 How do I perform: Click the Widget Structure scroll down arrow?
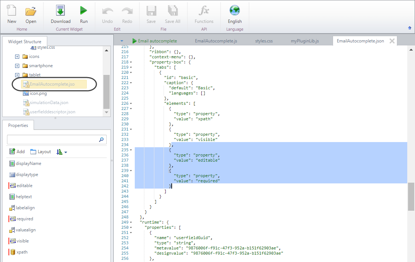(106, 112)
